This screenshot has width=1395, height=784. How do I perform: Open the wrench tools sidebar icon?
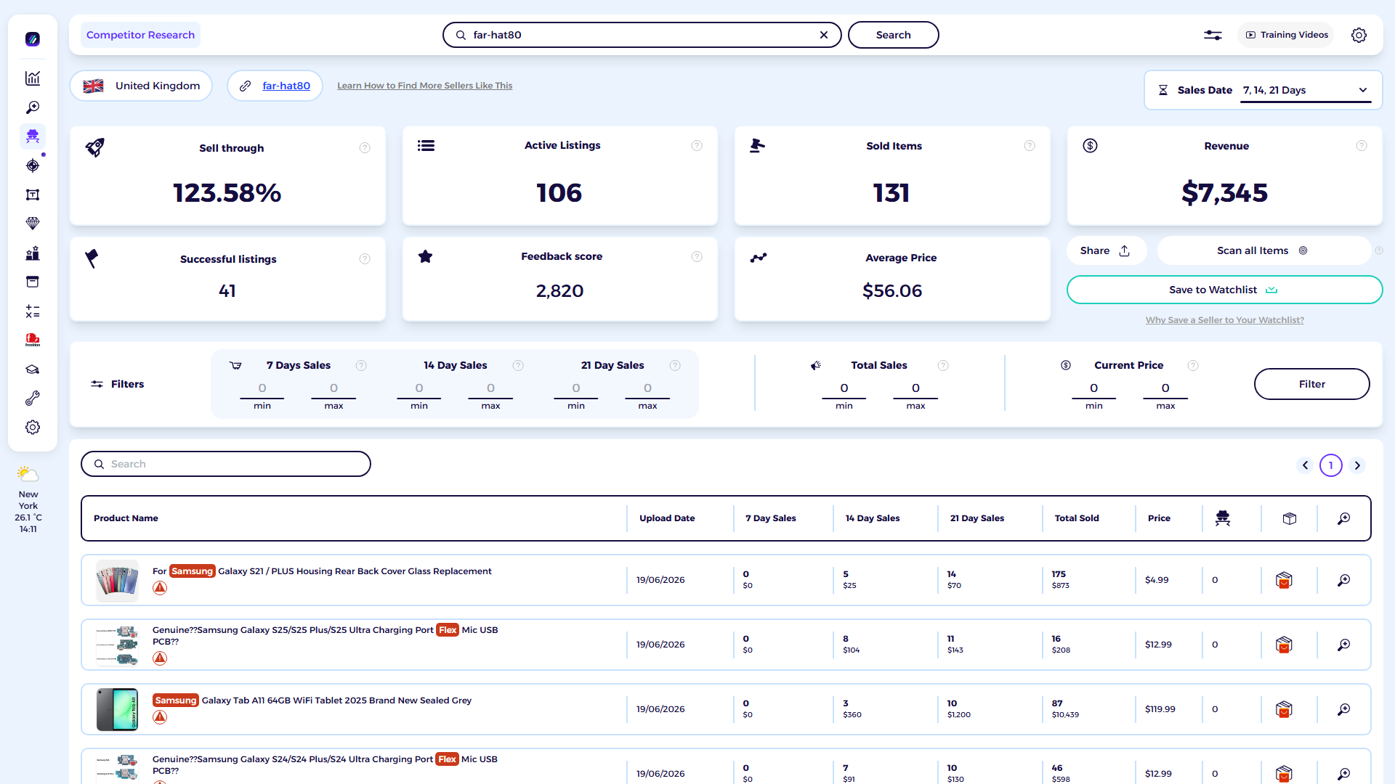point(33,399)
